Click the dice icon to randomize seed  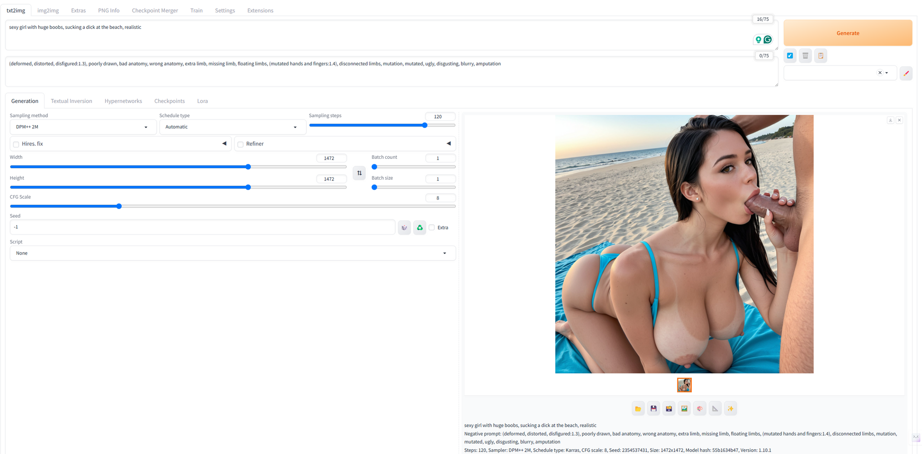404,227
